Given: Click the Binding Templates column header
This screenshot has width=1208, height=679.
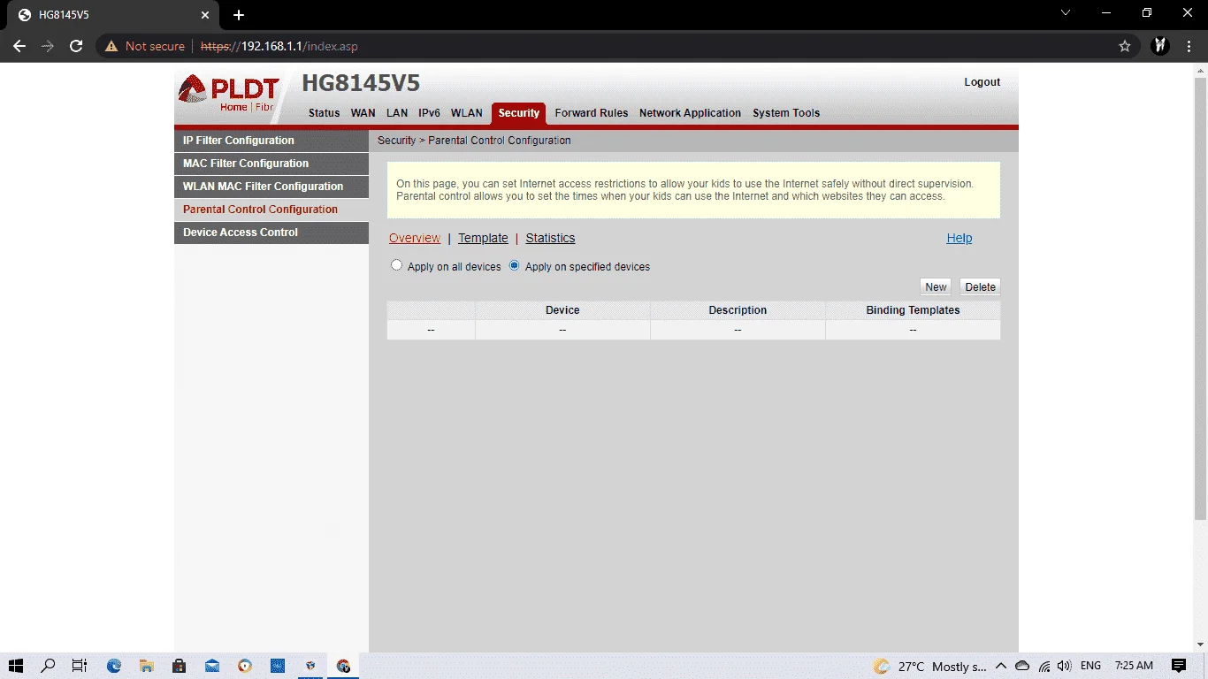Looking at the screenshot, I should click(x=913, y=310).
